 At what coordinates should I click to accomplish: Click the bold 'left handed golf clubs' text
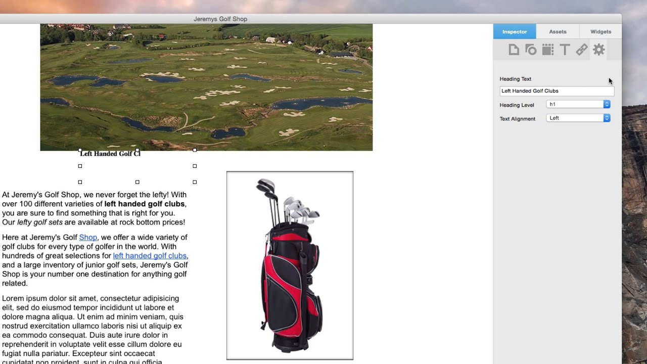(145, 204)
